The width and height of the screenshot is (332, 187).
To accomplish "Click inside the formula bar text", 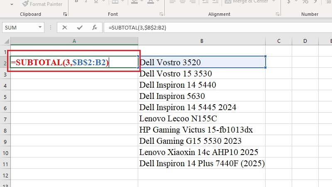I will [137, 27].
